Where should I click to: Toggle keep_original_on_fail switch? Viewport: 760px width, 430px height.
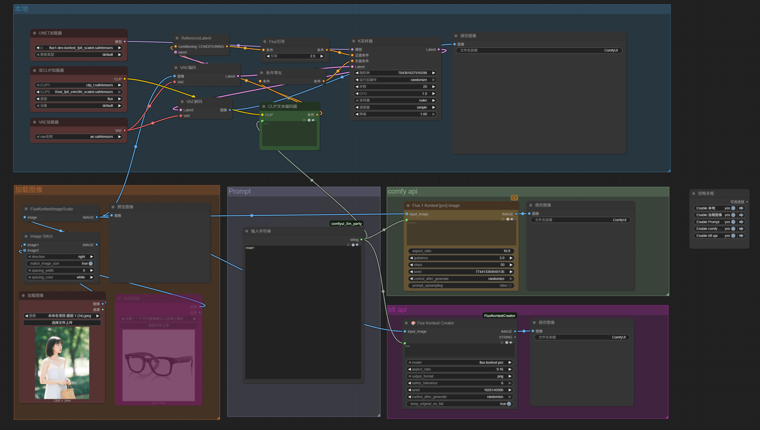point(509,404)
